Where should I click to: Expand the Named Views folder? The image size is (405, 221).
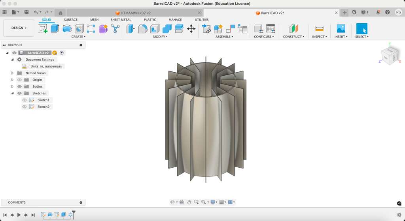coord(12,73)
